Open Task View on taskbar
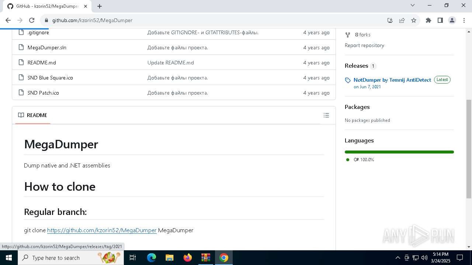Image resolution: width=472 pixels, height=265 pixels. pyautogui.click(x=133, y=258)
